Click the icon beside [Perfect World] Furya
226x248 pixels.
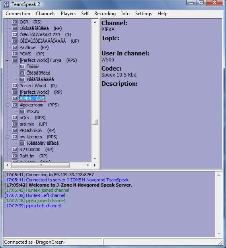click(x=15, y=60)
